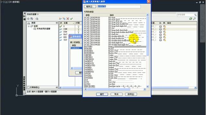Click green Refresh icon in layer manager
The image size is (206, 115).
tap(191, 19)
